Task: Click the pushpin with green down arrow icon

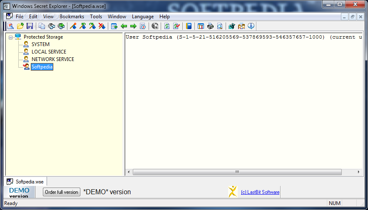Action: pos(92,26)
